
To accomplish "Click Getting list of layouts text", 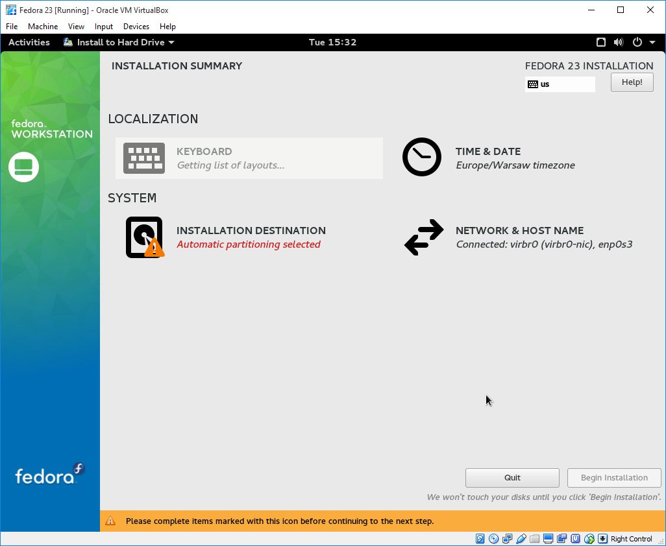I will pos(230,165).
